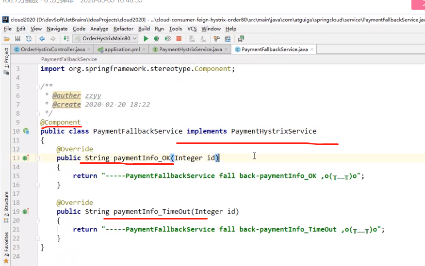Screen dimensions: 425x266
Task: Switch to application.yml tab
Action: [122, 49]
